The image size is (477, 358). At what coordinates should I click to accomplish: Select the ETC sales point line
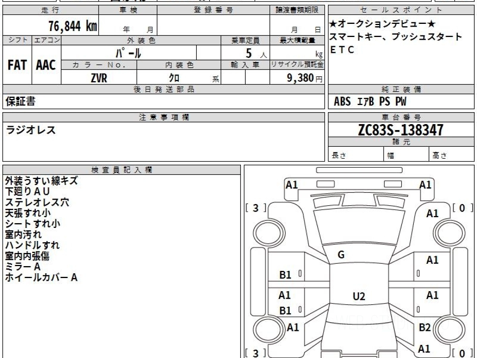click(342, 50)
